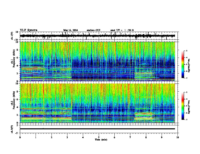Click time axis tick label "4"
This screenshot has width=200, height=154.
pyautogui.click(x=83, y=137)
